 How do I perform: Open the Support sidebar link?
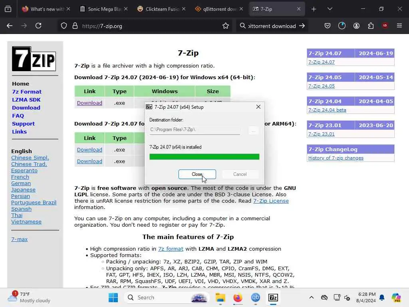(x=23, y=124)
